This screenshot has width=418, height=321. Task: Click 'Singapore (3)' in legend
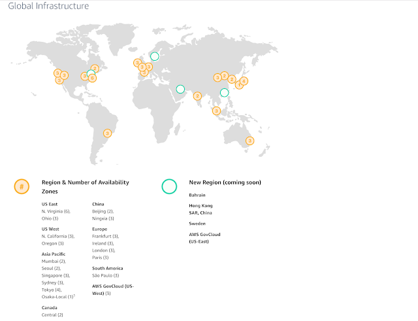[x=56, y=276]
